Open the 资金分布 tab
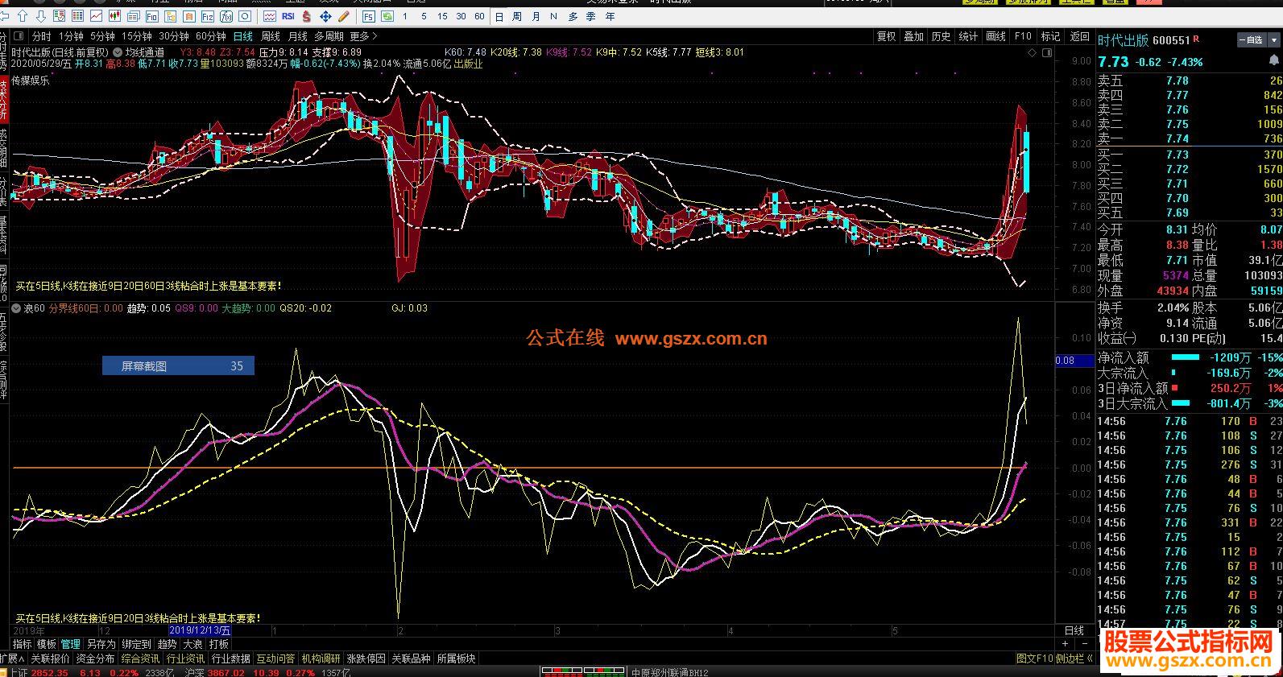The width and height of the screenshot is (1283, 677). click(95, 658)
